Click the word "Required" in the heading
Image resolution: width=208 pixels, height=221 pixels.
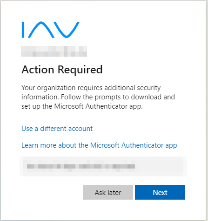point(80,70)
